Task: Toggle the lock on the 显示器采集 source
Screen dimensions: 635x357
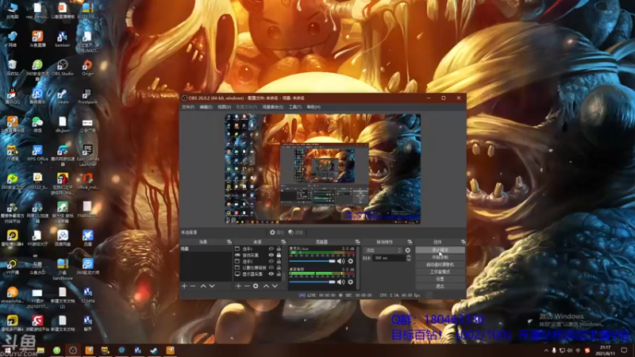Action: [x=279, y=274]
